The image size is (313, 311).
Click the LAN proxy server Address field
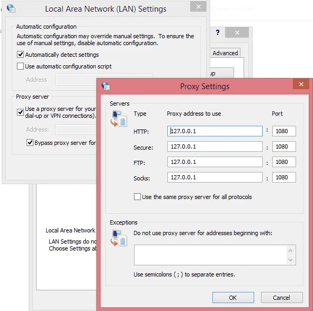point(76,129)
